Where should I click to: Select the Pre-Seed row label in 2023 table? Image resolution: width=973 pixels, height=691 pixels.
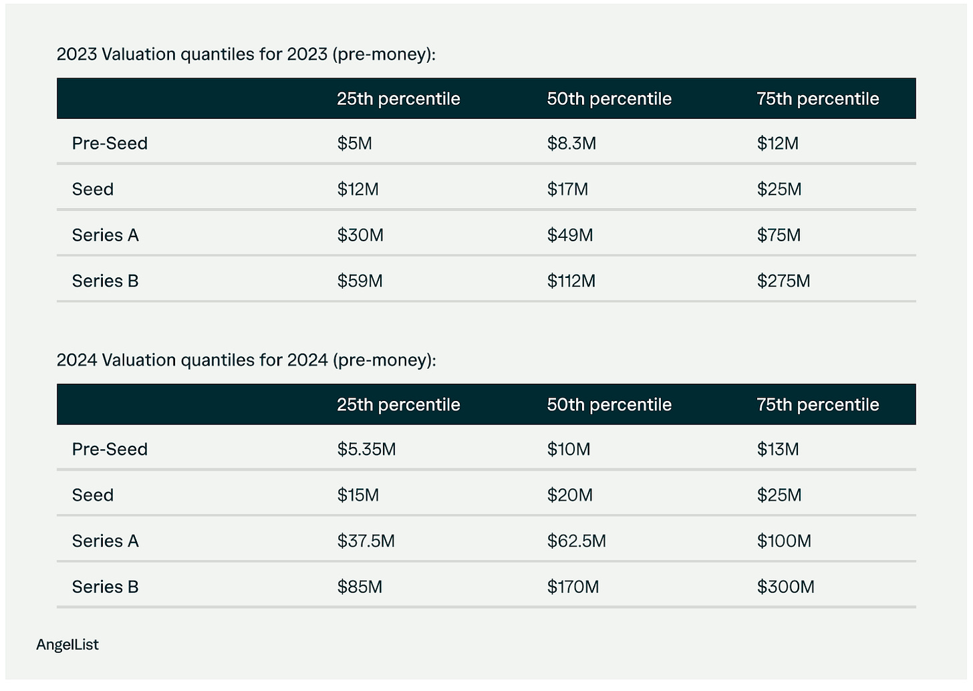coord(110,144)
